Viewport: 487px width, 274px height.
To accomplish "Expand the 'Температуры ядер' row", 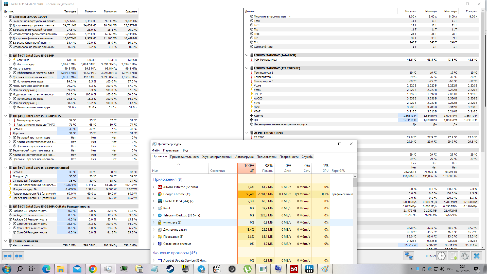I will tap(10, 120).
